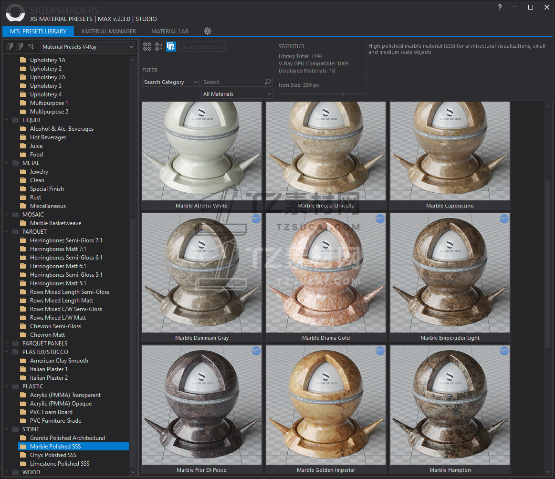Open Rows Mixed Length Semi-Gloss folder
Image resolution: width=555 pixels, height=479 pixels.
click(69, 292)
